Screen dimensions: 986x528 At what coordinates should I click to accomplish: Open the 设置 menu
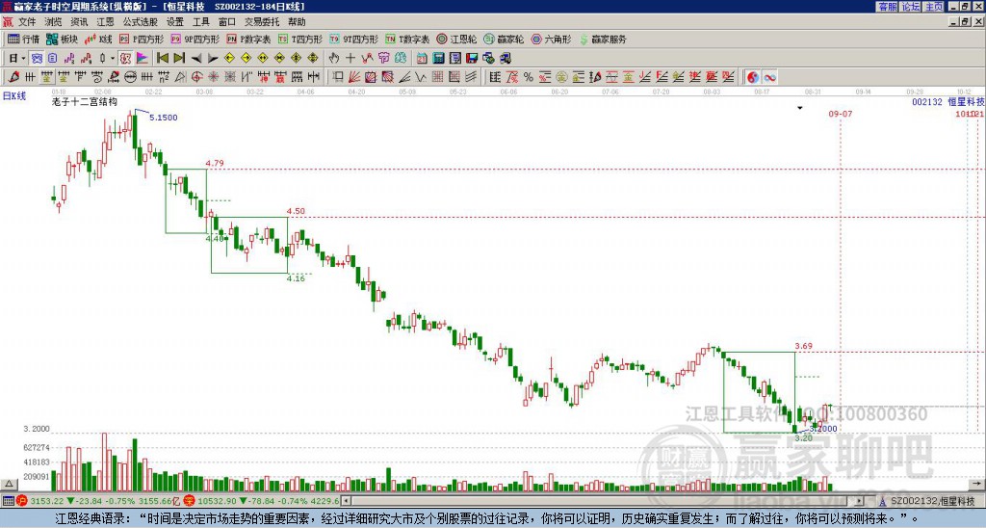(x=175, y=22)
